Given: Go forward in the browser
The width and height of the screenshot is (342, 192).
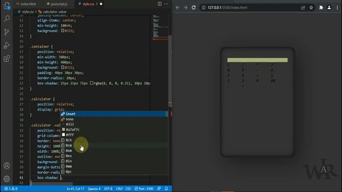Looking at the screenshot, I should (x=185, y=7).
